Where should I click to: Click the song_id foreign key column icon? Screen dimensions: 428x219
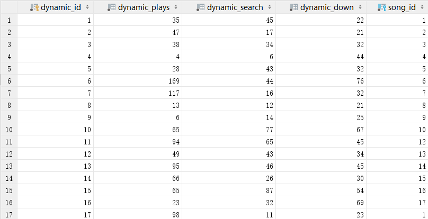[381, 8]
